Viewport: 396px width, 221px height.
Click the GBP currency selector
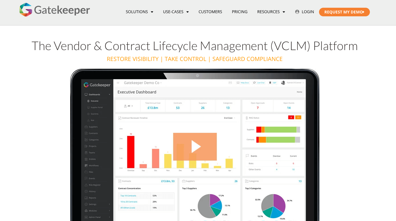click(273, 83)
